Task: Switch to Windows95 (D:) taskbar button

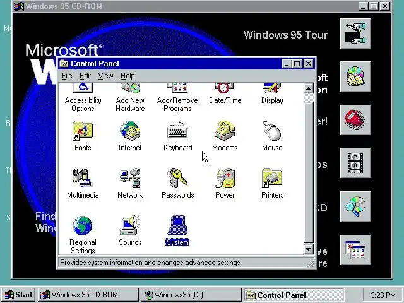Action: 191,295
